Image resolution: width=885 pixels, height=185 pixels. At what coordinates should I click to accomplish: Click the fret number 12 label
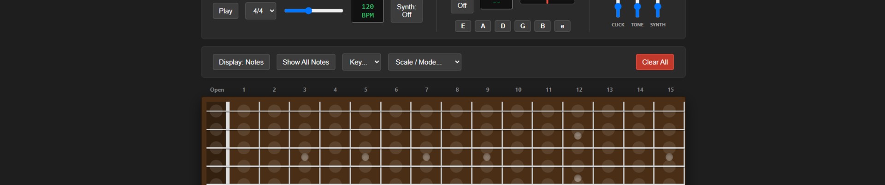coord(579,90)
